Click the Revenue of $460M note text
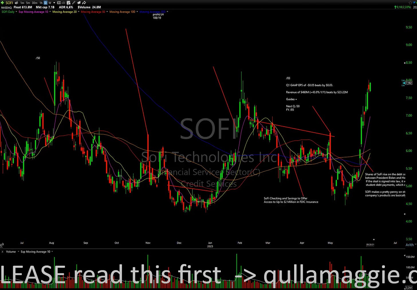The width and height of the screenshot is (417, 290). pyautogui.click(x=317, y=92)
